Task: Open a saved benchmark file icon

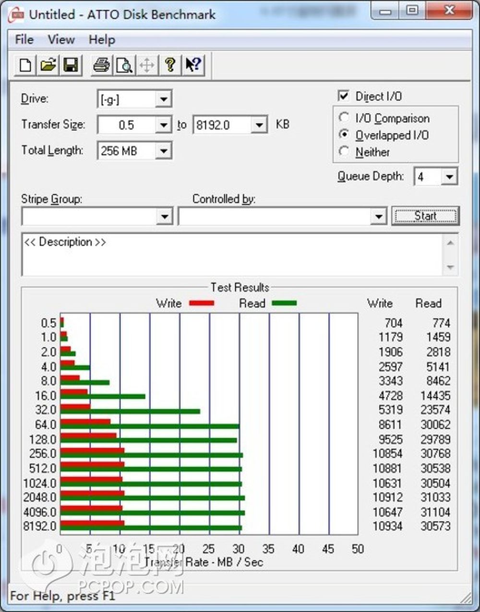Action: click(x=48, y=65)
